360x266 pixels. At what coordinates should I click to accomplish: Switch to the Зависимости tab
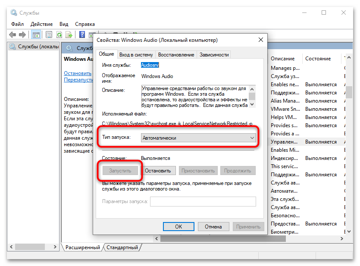tap(214, 55)
